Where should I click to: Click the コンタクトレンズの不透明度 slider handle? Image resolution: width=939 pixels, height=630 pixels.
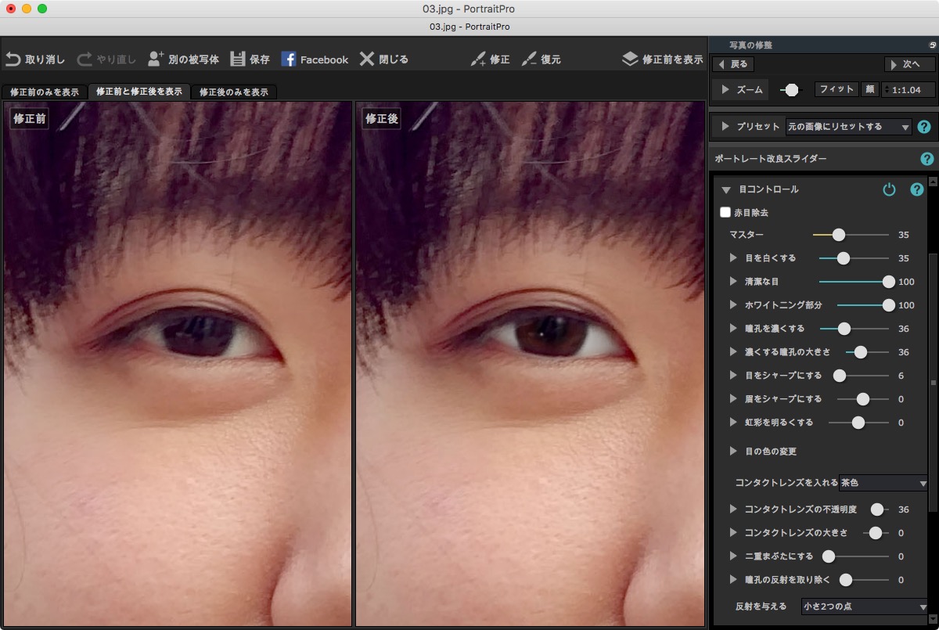(x=877, y=509)
